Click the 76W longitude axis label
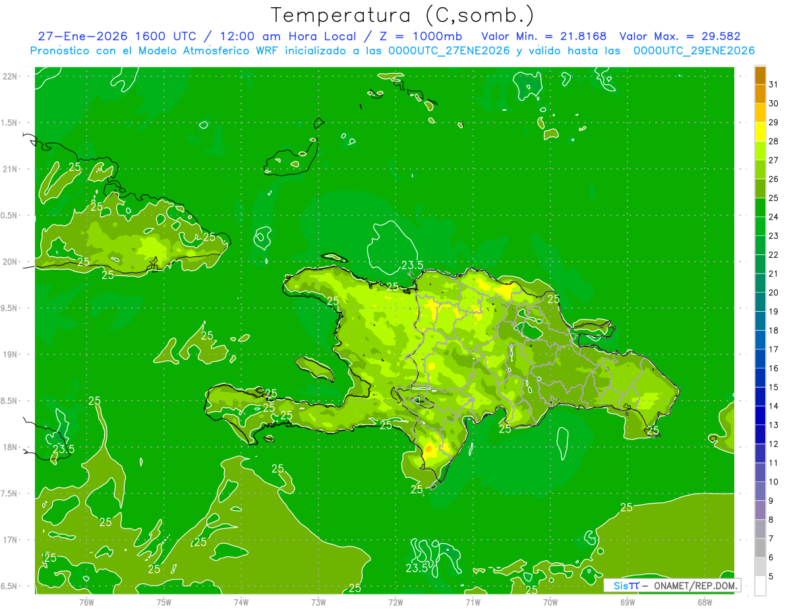This screenshot has width=791, height=611. [86, 602]
